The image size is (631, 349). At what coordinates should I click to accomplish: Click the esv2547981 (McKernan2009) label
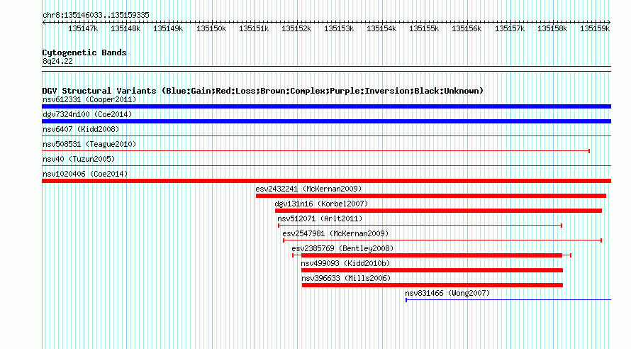335,233
